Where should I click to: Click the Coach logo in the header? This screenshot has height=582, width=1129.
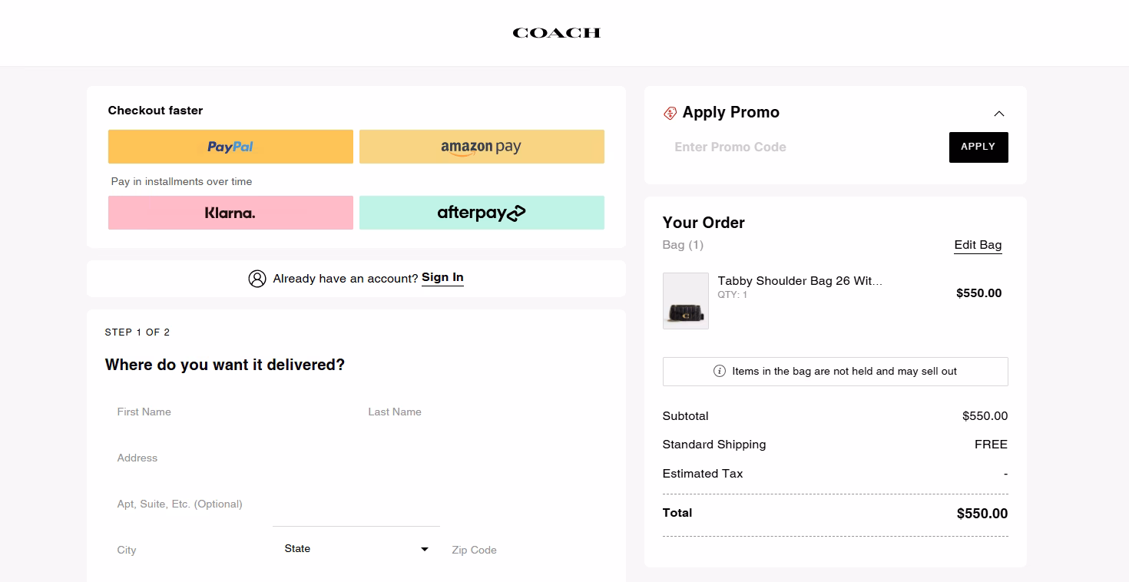[x=556, y=32]
